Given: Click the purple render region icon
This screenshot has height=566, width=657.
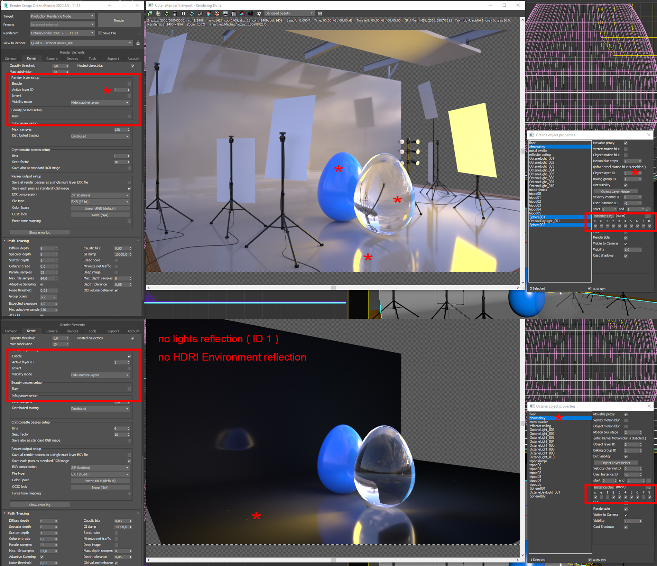Looking at the screenshot, I should pyautogui.click(x=234, y=13).
